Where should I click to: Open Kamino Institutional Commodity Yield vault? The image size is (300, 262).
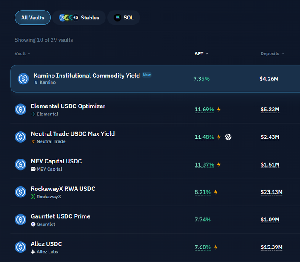click(x=155, y=79)
